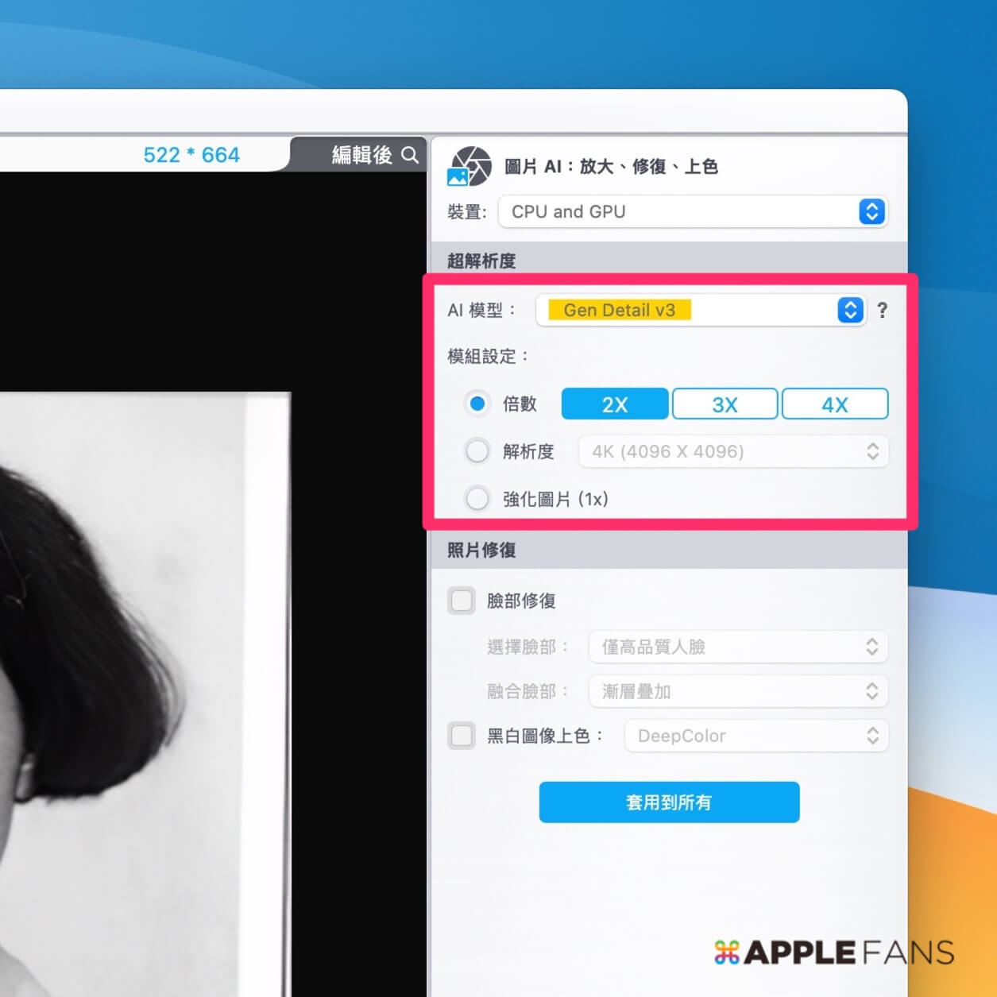Enable the 黑白圖像上色 checkbox
The image size is (997, 997).
pos(462,736)
